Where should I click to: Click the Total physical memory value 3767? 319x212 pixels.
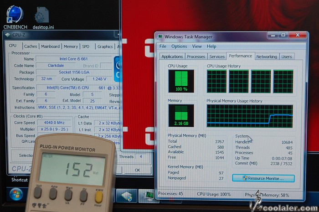[x=220, y=142]
